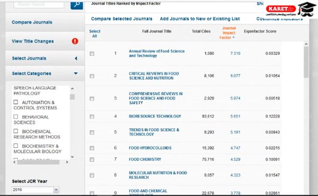Open Trends in Food Science & Technology

(x=154, y=132)
